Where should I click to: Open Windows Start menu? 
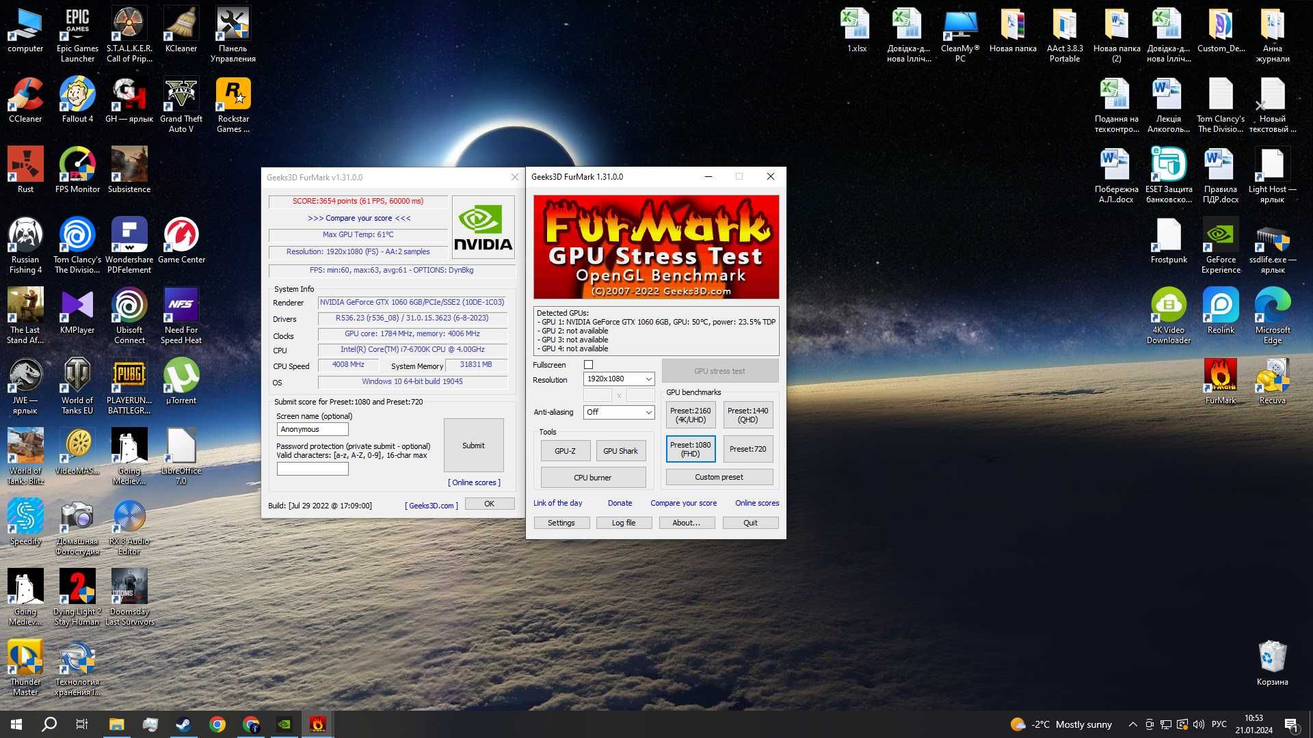click(x=16, y=724)
